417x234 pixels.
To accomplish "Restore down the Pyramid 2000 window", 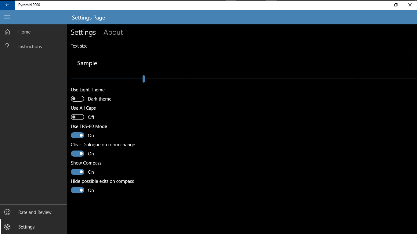I will coord(396,5).
